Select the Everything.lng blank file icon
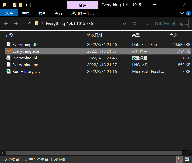 click(9, 65)
